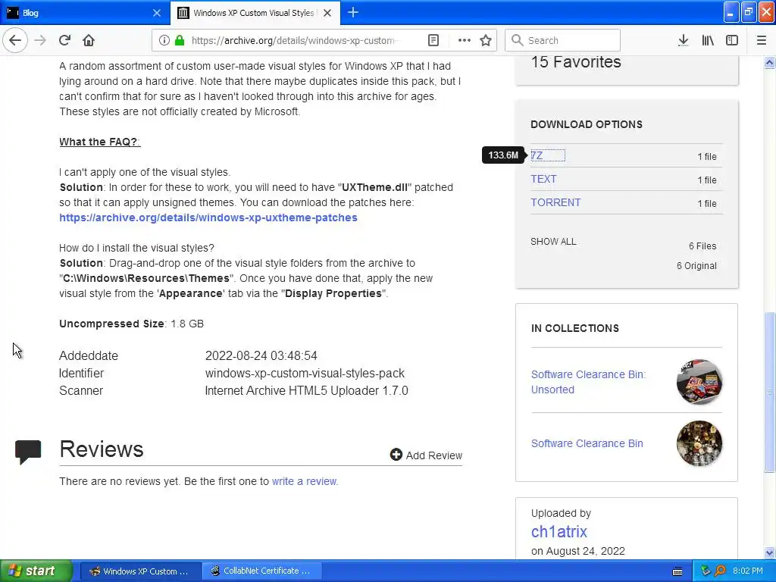776x582 pixels.
Task: Click the forward navigation arrow
Action: click(40, 40)
